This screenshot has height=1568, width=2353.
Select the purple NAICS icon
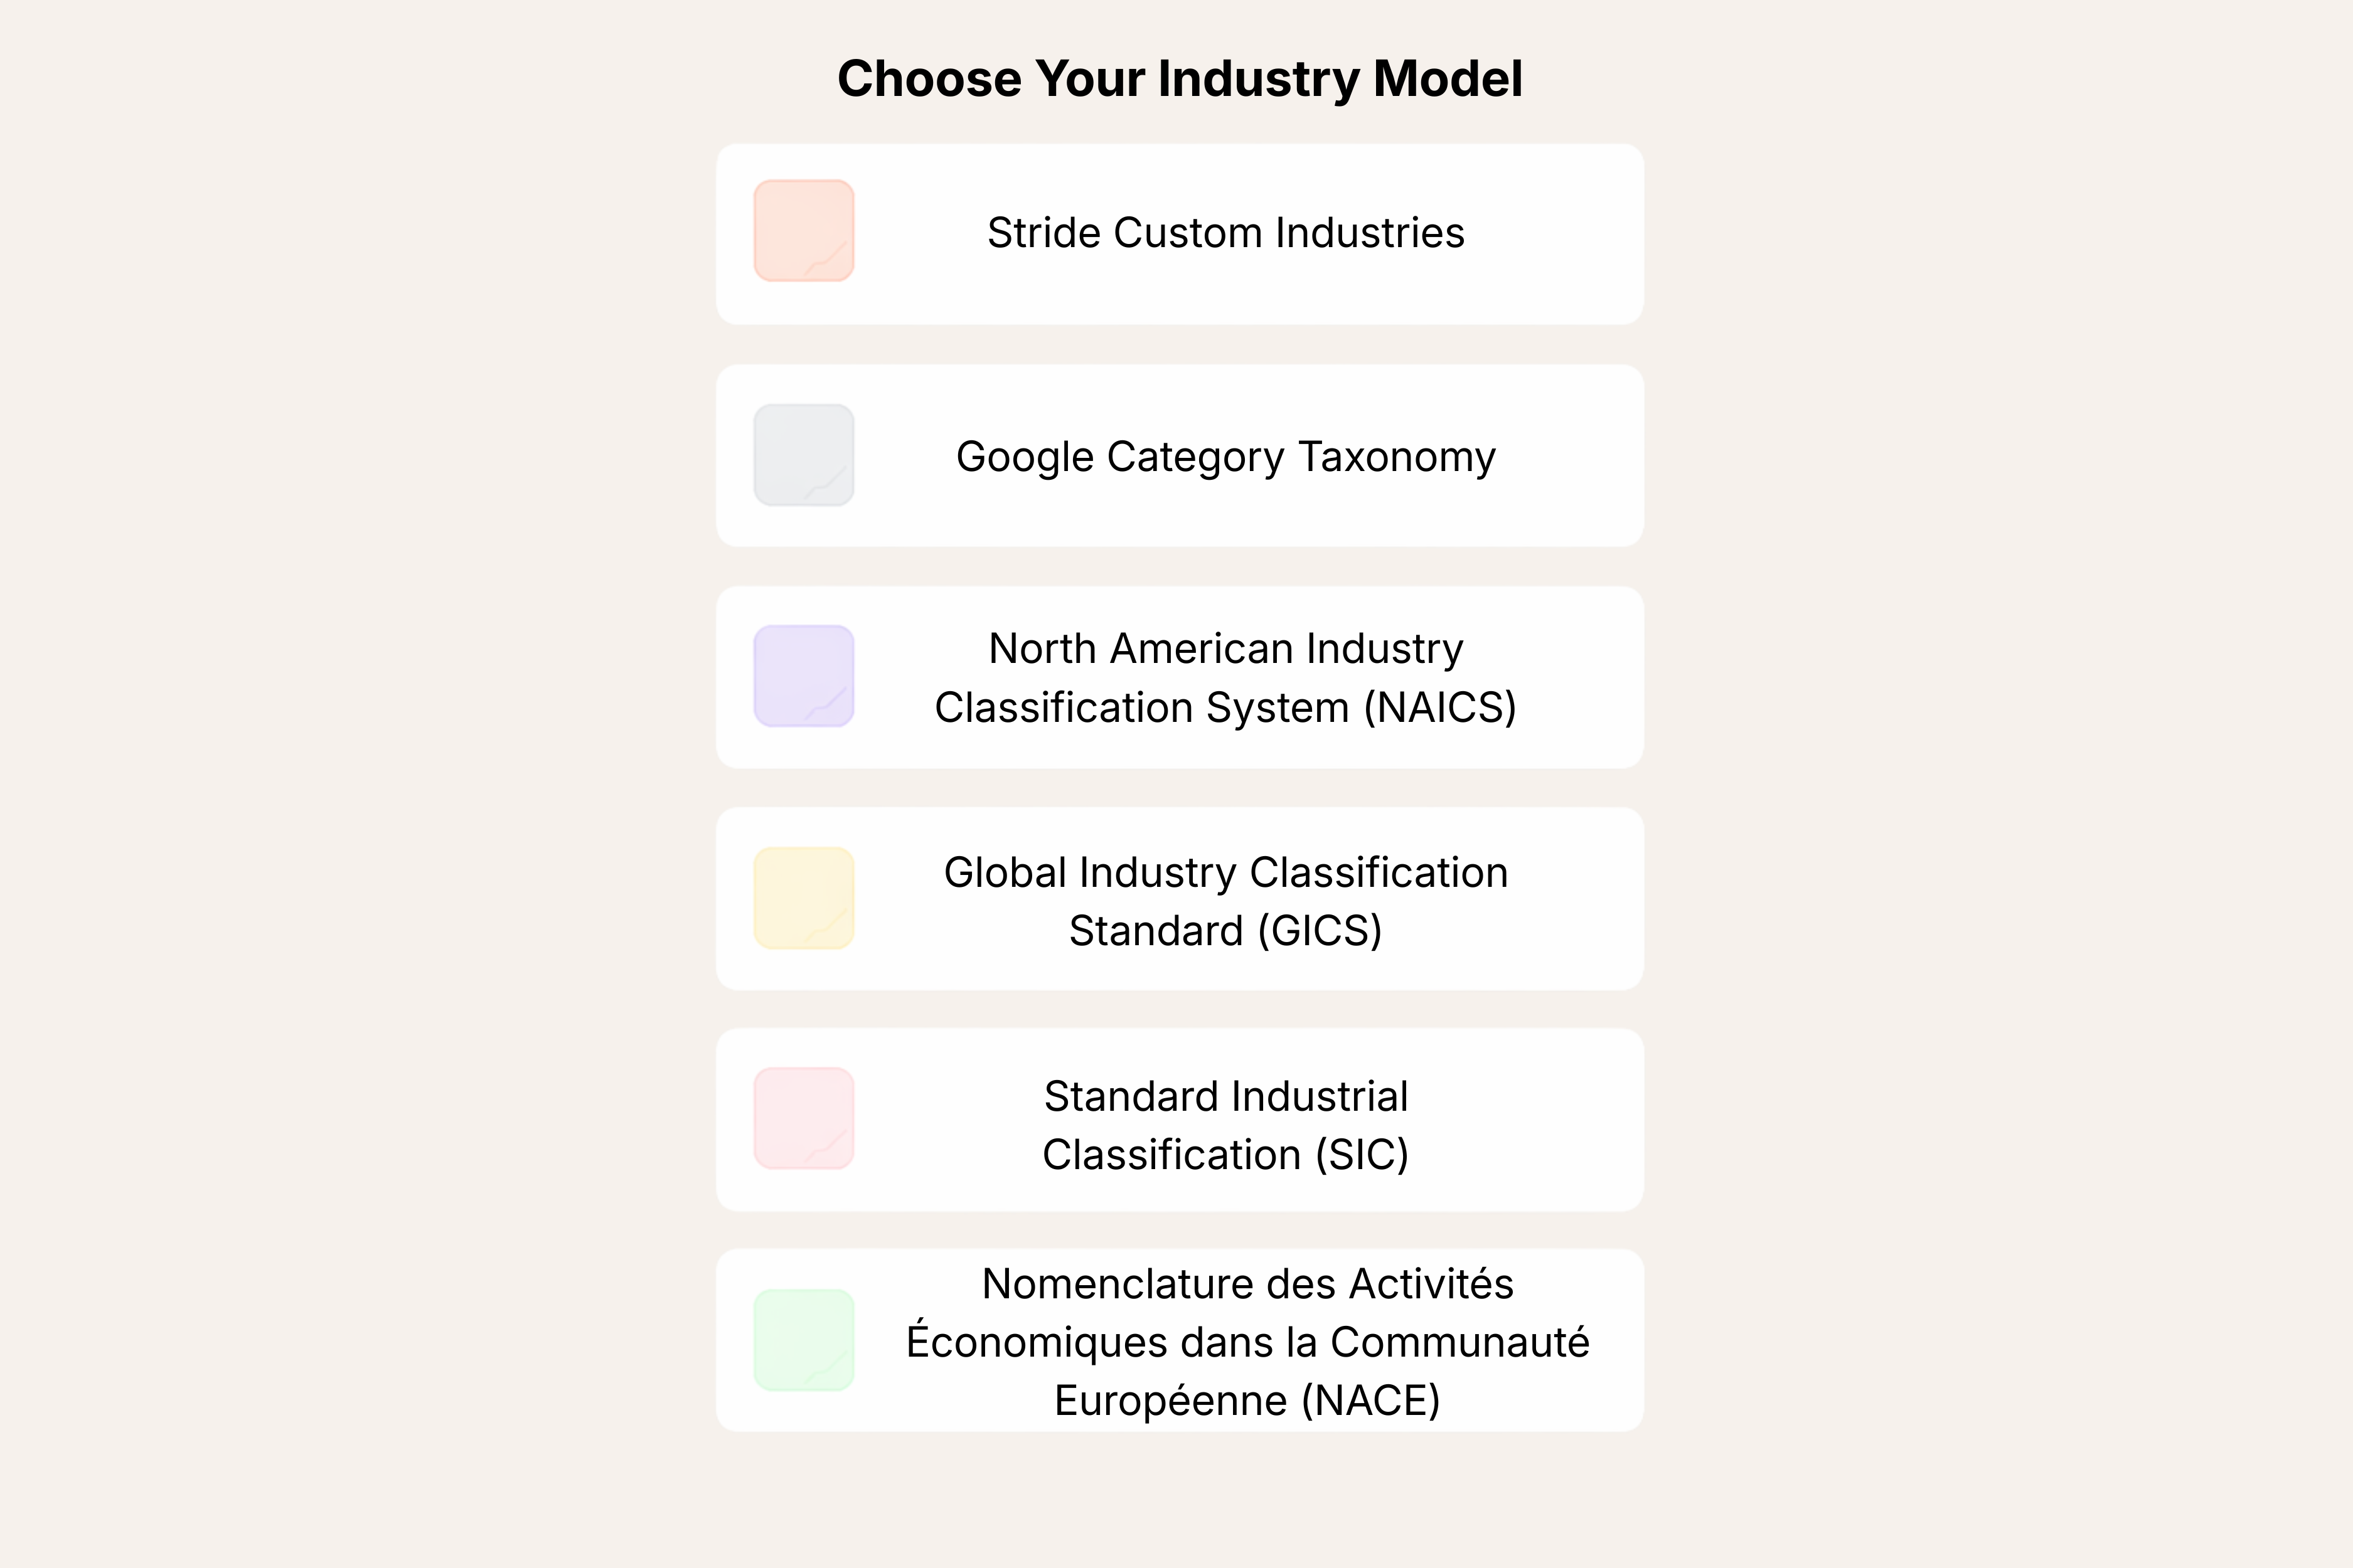click(803, 676)
